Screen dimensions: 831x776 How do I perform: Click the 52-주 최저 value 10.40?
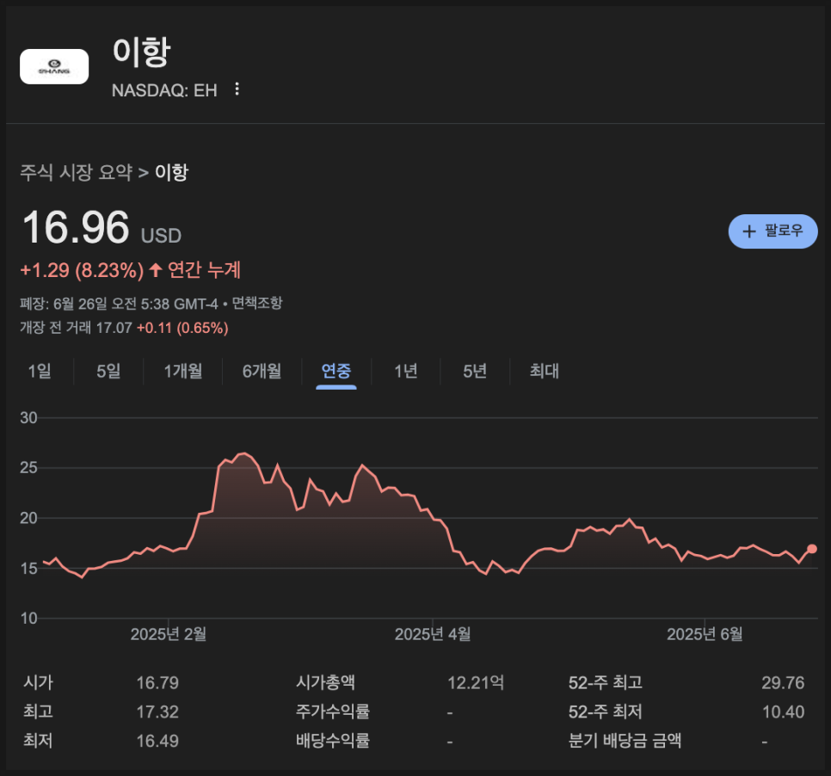pos(783,711)
